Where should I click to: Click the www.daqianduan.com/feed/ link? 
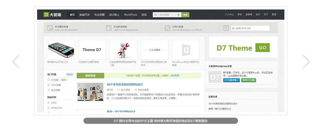(187, 30)
